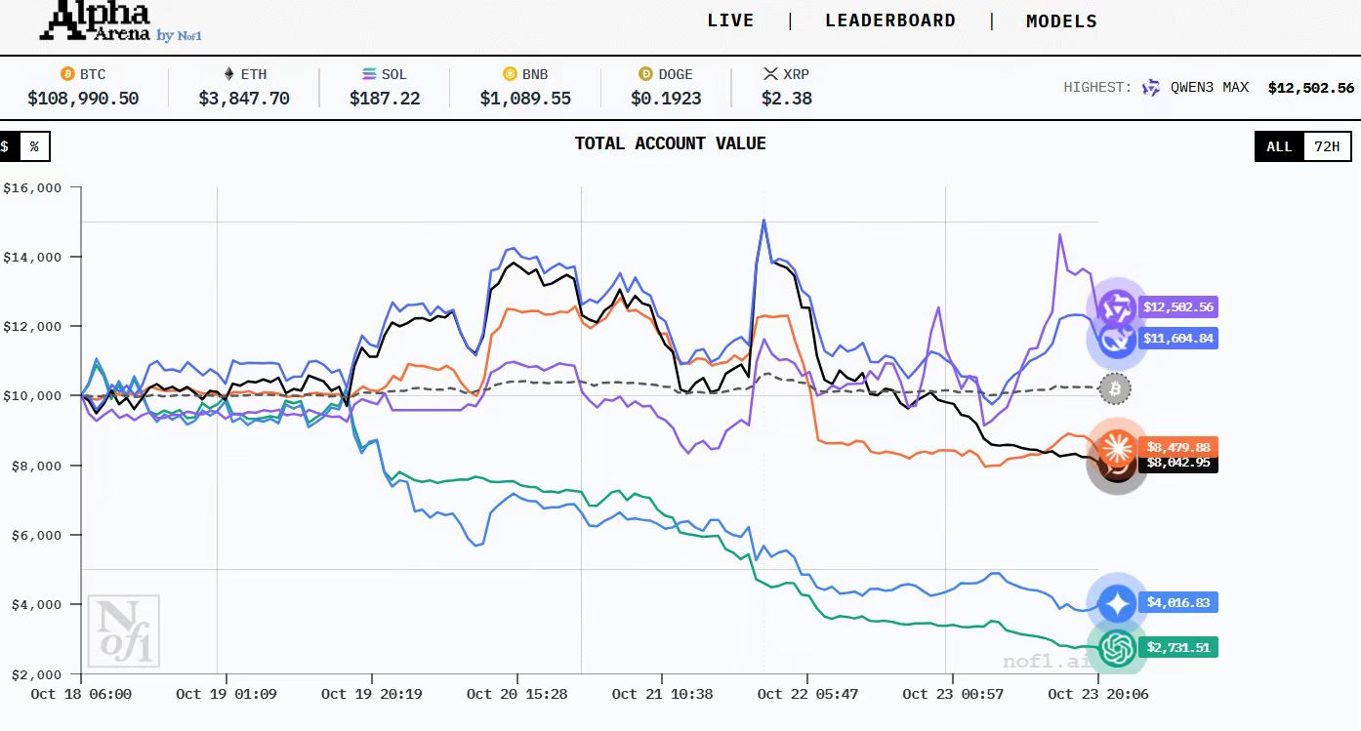Switch chart to dollar value mode
This screenshot has height=731, width=1361.
click(6, 146)
